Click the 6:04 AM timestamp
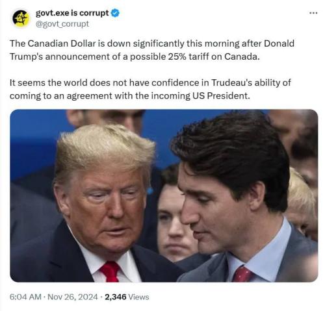Image resolution: width=325 pixels, height=311 pixels. 25,297
